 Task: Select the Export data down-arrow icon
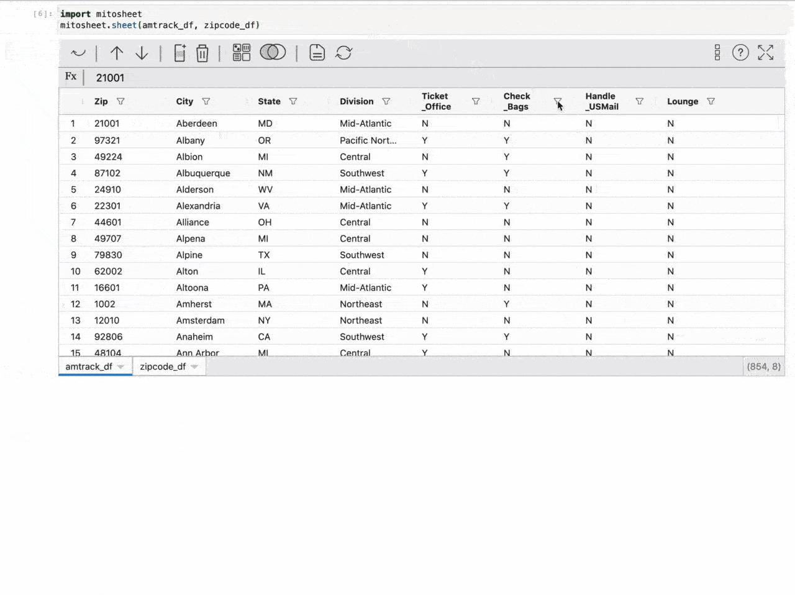142,53
